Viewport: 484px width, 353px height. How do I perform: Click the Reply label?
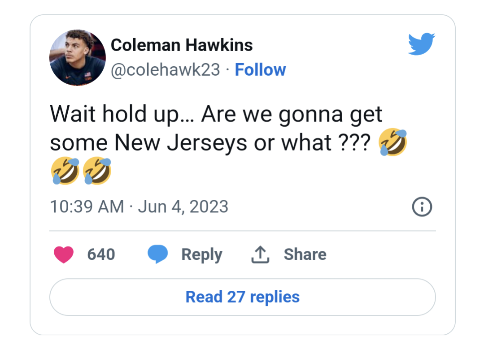point(201,254)
